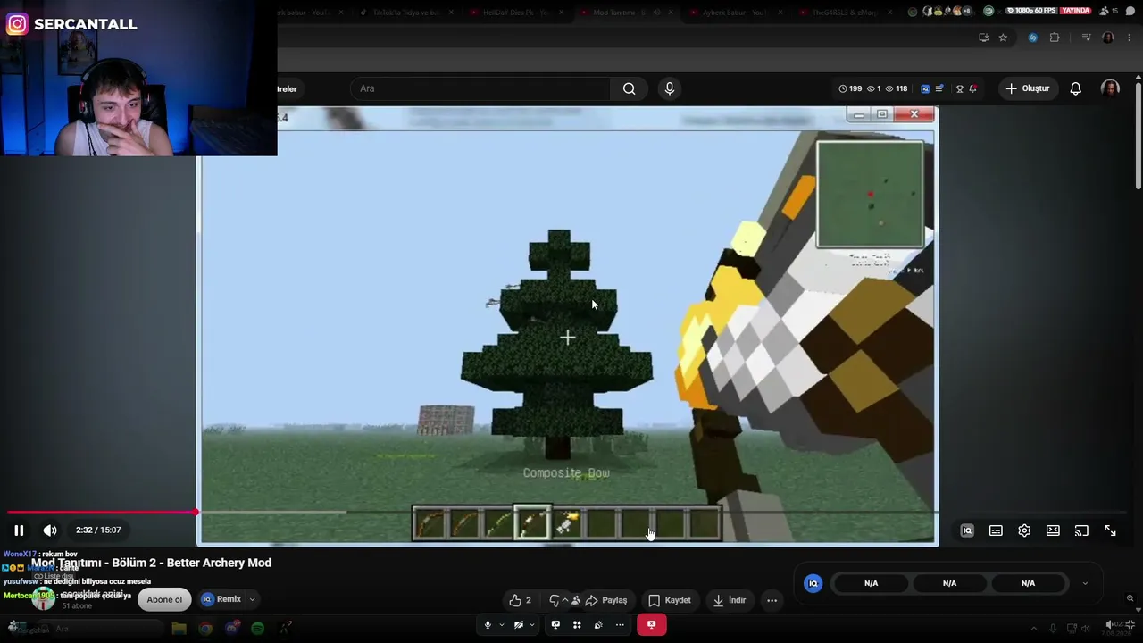Click the install app icon in the address bar
Image resolution: width=1143 pixels, height=643 pixels.
(983, 38)
